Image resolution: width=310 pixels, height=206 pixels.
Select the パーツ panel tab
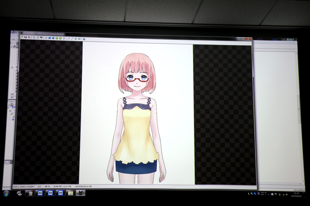click(13, 43)
